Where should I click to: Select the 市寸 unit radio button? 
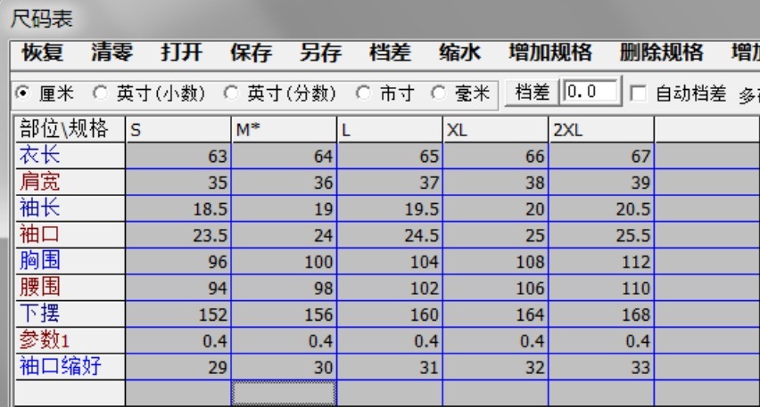pos(363,93)
